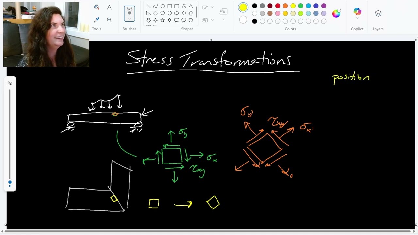Select the Five-point star shape
Viewport: 418px width, 235px height.
(163, 20)
